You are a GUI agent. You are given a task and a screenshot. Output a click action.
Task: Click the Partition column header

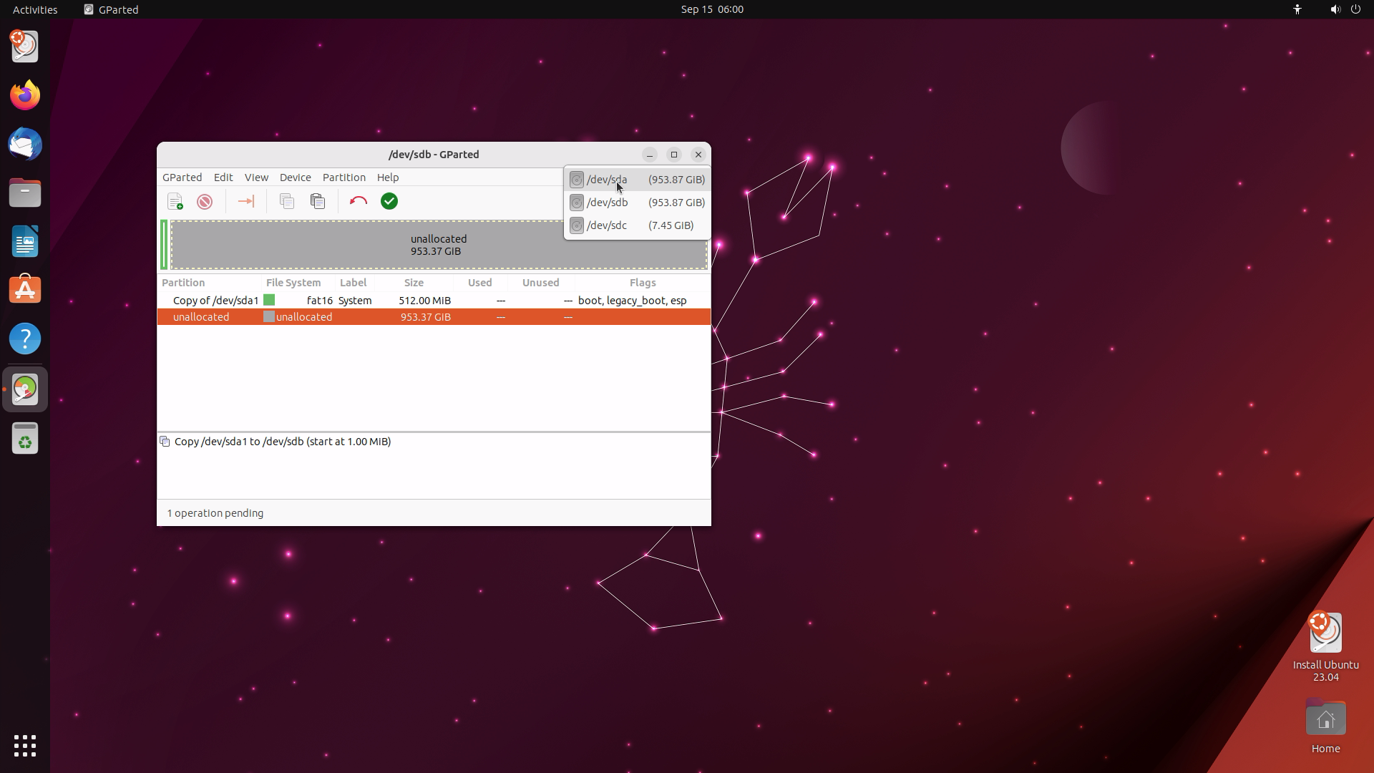pyautogui.click(x=210, y=283)
